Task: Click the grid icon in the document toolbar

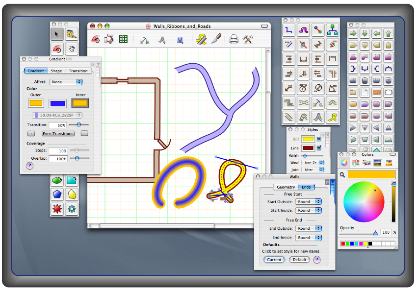Action: (123, 39)
